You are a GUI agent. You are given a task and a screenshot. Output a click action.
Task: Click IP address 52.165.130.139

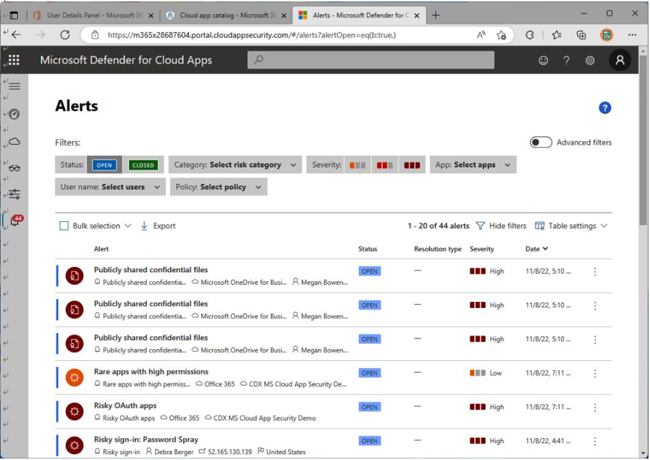(230, 452)
